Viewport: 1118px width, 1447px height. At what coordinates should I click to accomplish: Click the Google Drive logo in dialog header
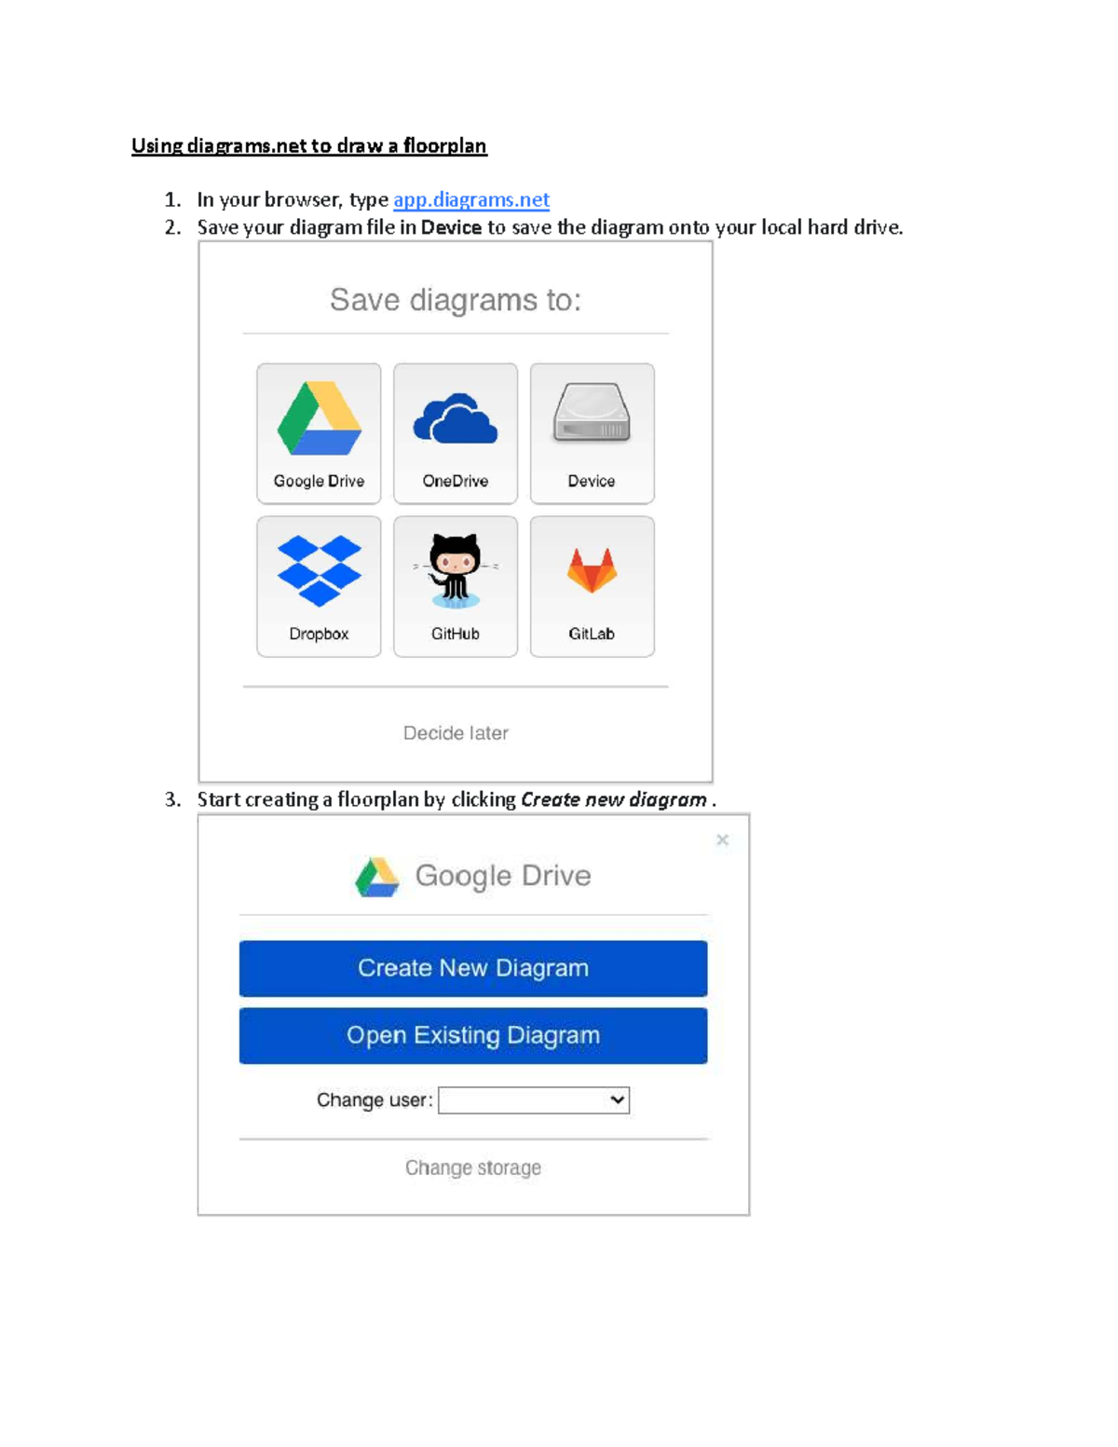point(377,877)
